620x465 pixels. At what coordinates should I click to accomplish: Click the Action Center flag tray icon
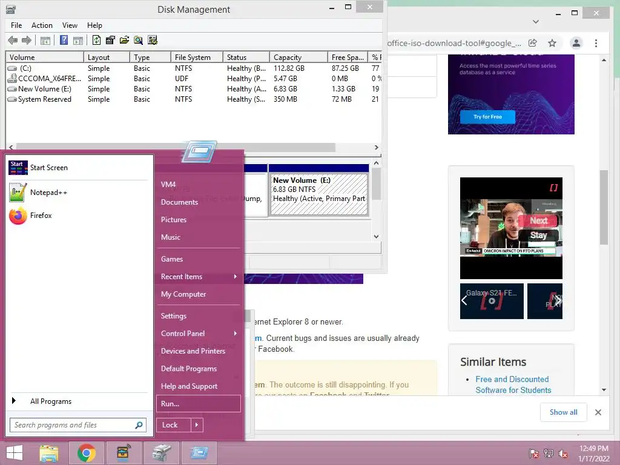click(534, 453)
